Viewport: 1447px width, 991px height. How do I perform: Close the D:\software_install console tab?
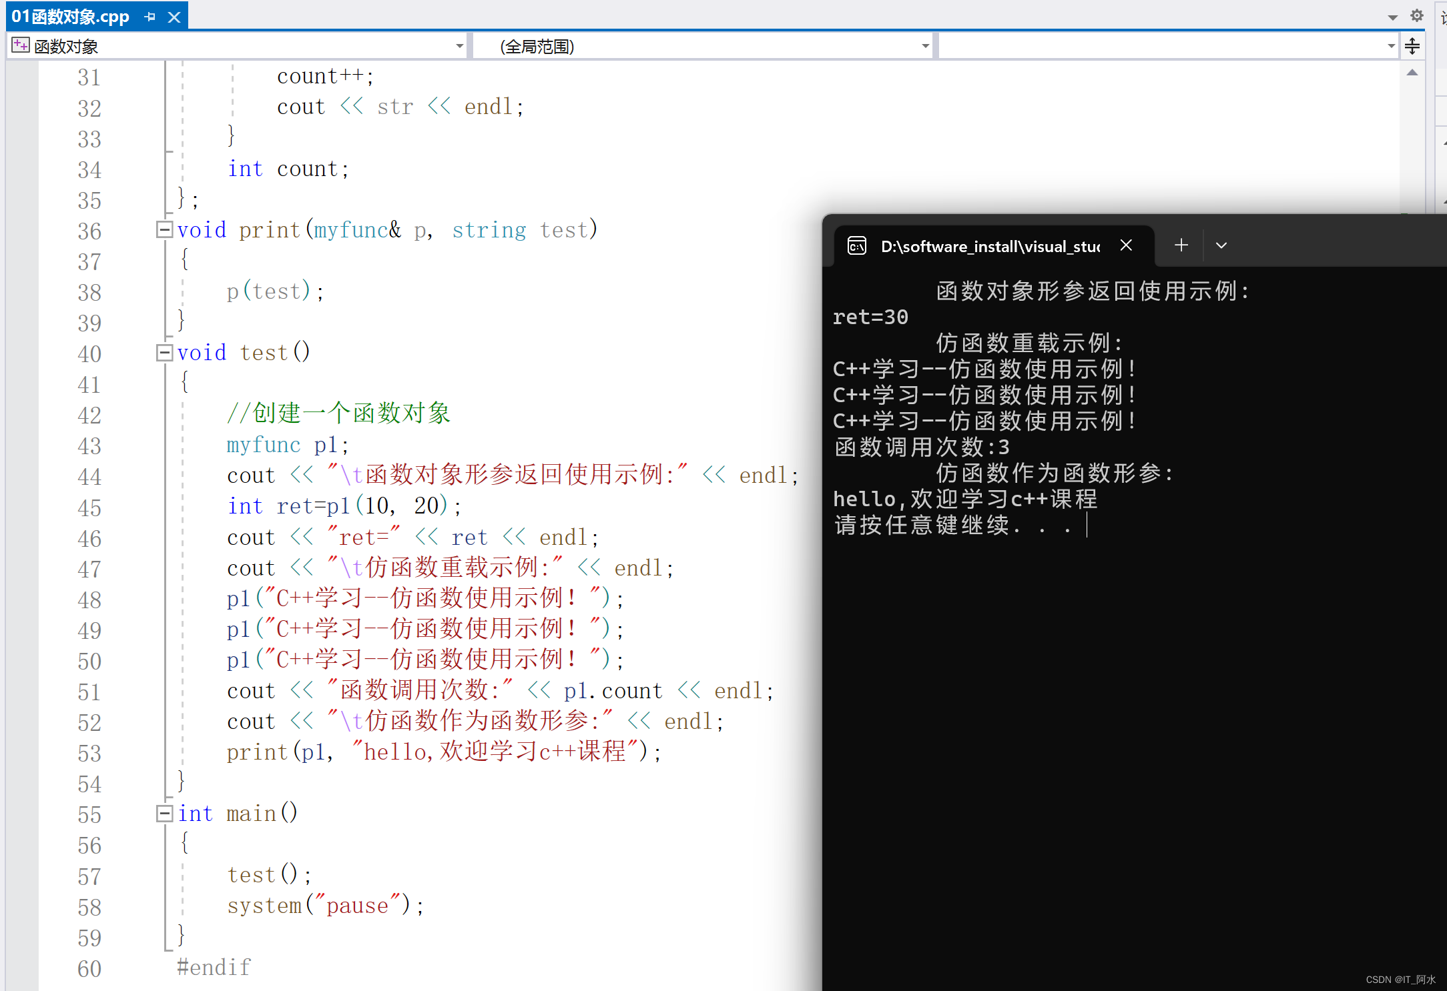1126,245
